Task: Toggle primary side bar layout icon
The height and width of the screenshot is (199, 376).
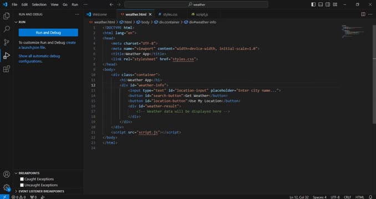Action: 313,4
